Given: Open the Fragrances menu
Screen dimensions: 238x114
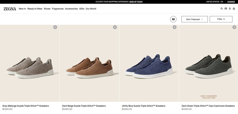Looking at the screenshot, I should (58, 9).
